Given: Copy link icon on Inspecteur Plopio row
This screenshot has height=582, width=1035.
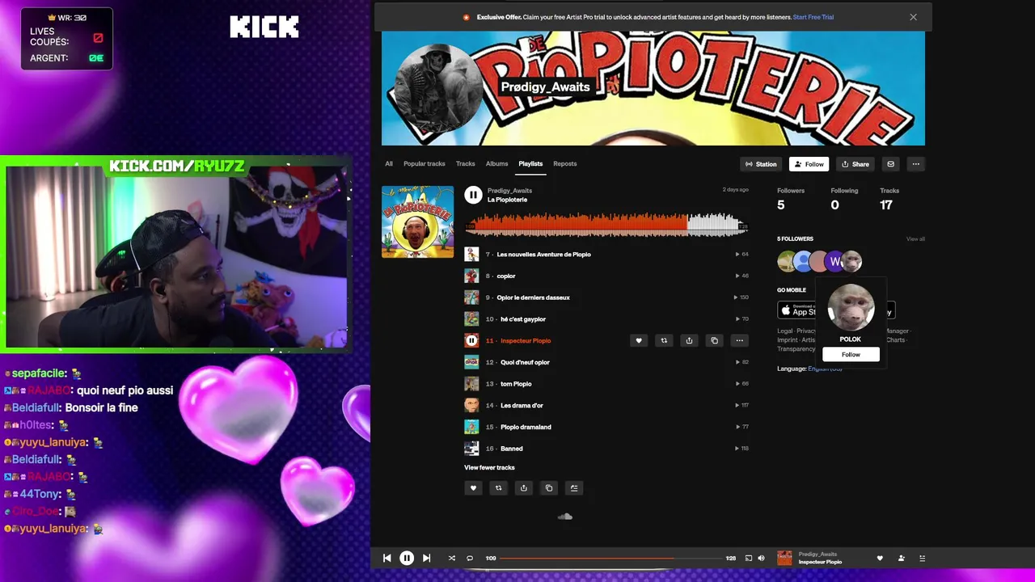Looking at the screenshot, I should (714, 340).
